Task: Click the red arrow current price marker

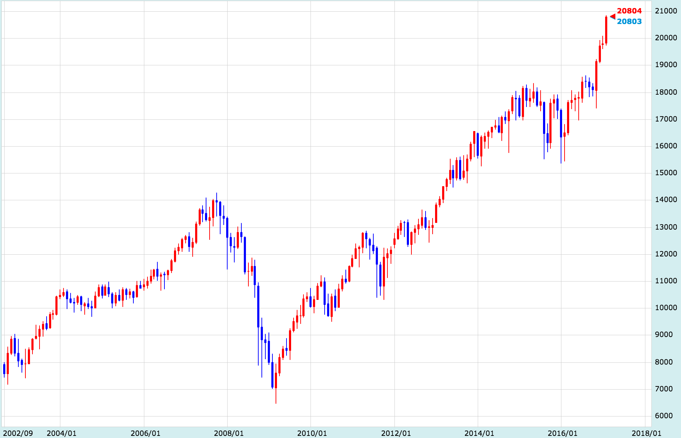Action: pos(613,16)
